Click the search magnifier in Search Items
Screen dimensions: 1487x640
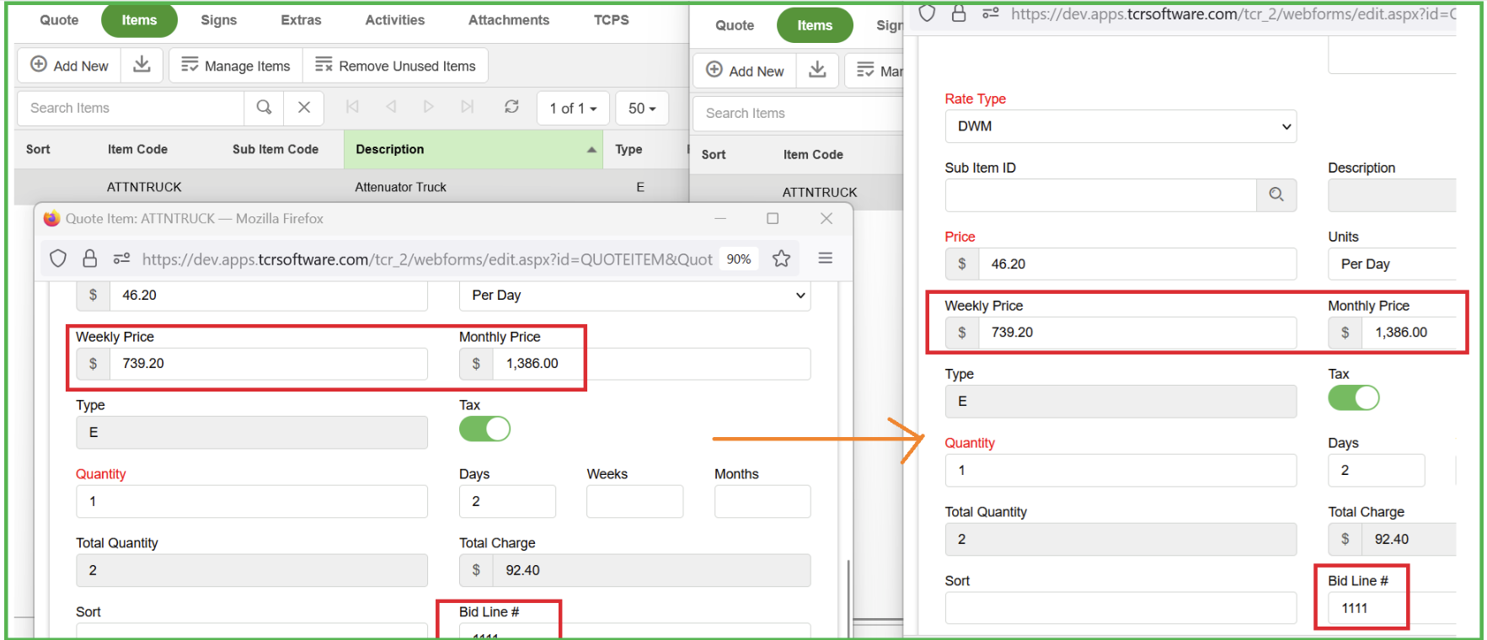tap(264, 108)
